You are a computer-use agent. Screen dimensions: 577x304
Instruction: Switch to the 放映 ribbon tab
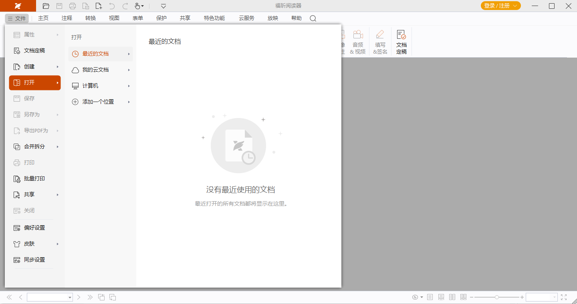pyautogui.click(x=273, y=18)
